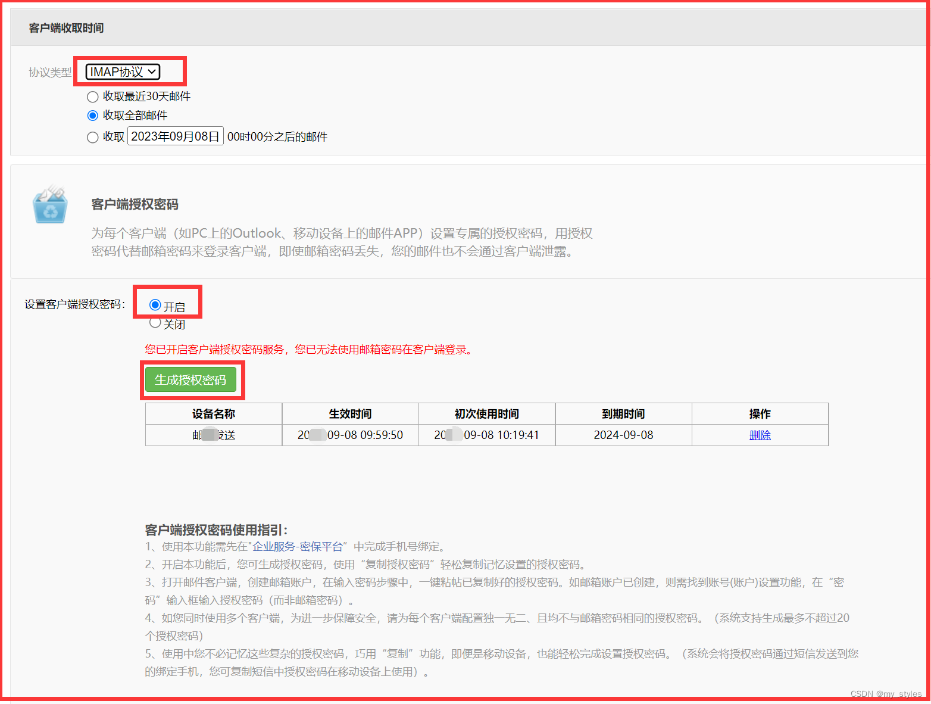This screenshot has width=931, height=704.
Task: Click the 操作 column header
Action: coord(760,413)
